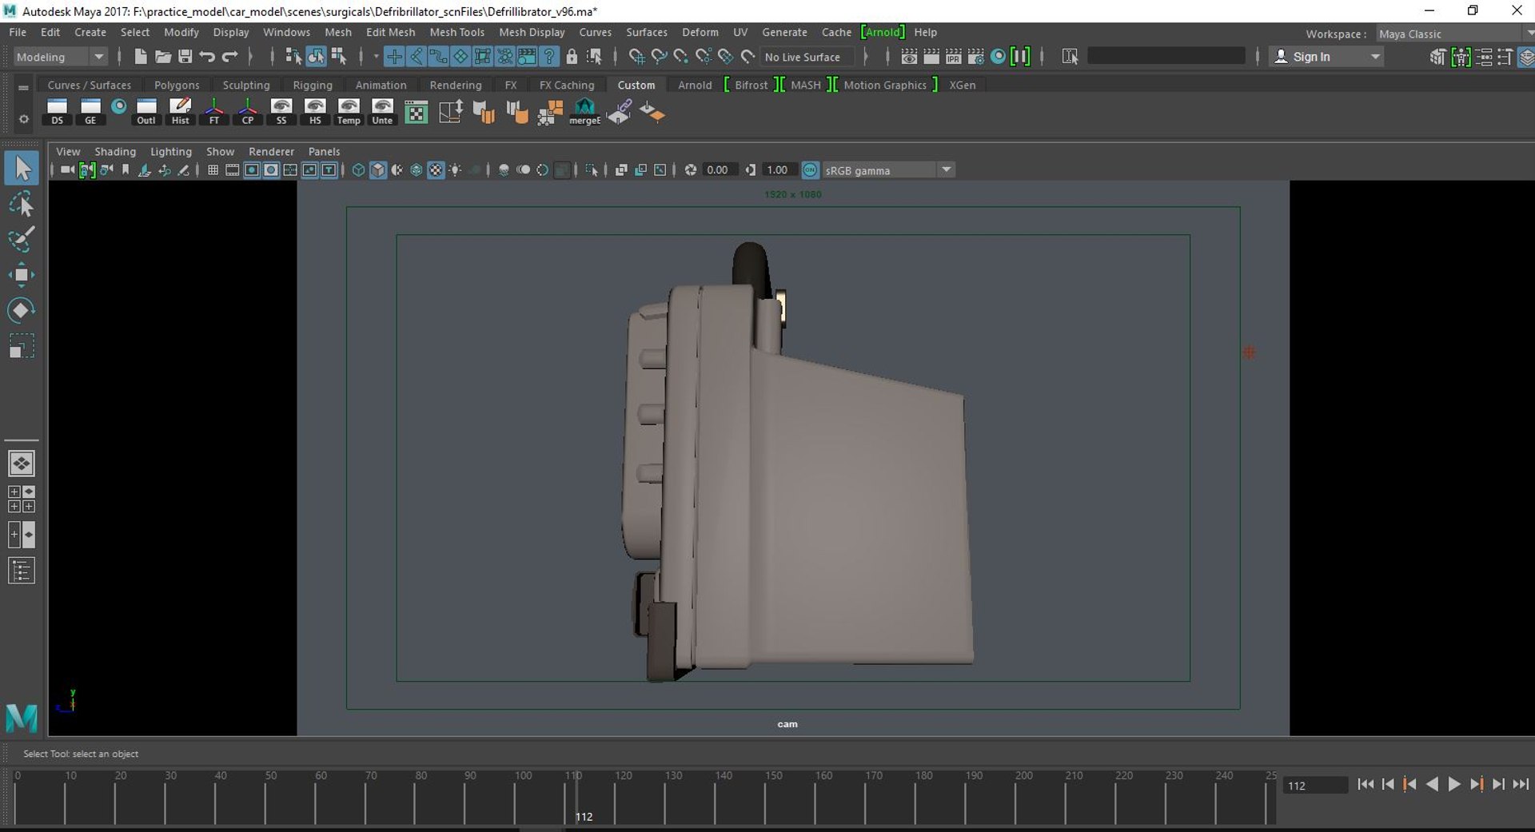
Task: Open the Modeling menu set dropdown
Action: 61,57
